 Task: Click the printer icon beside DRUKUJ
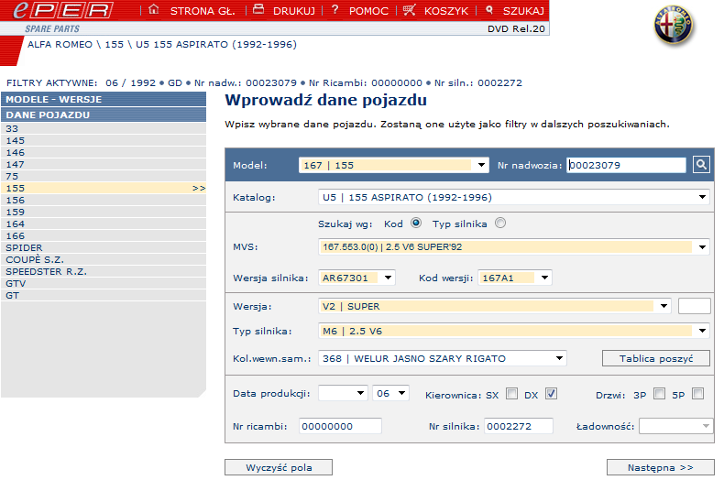(258, 9)
